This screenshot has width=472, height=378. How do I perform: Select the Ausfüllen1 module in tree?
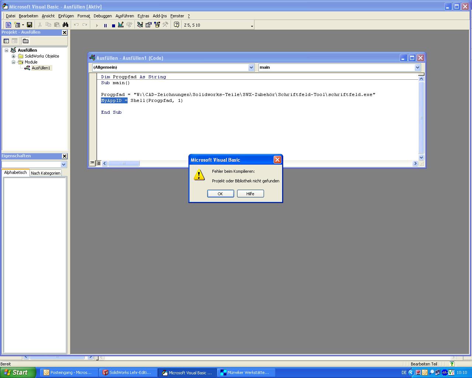[x=41, y=68]
